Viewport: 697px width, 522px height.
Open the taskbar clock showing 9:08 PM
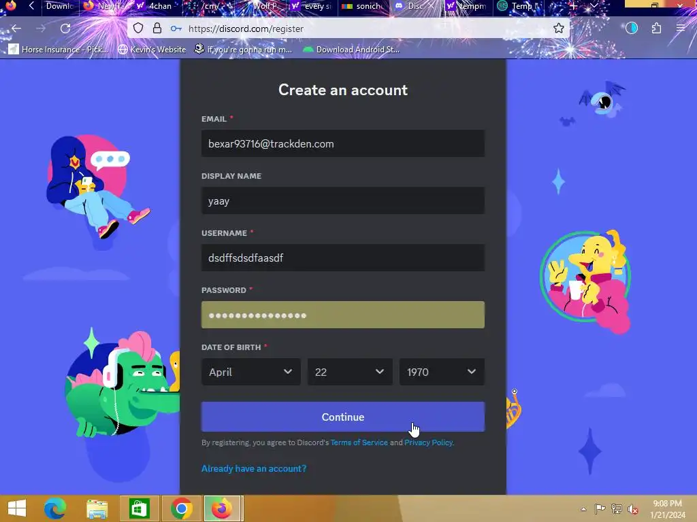pos(667,509)
